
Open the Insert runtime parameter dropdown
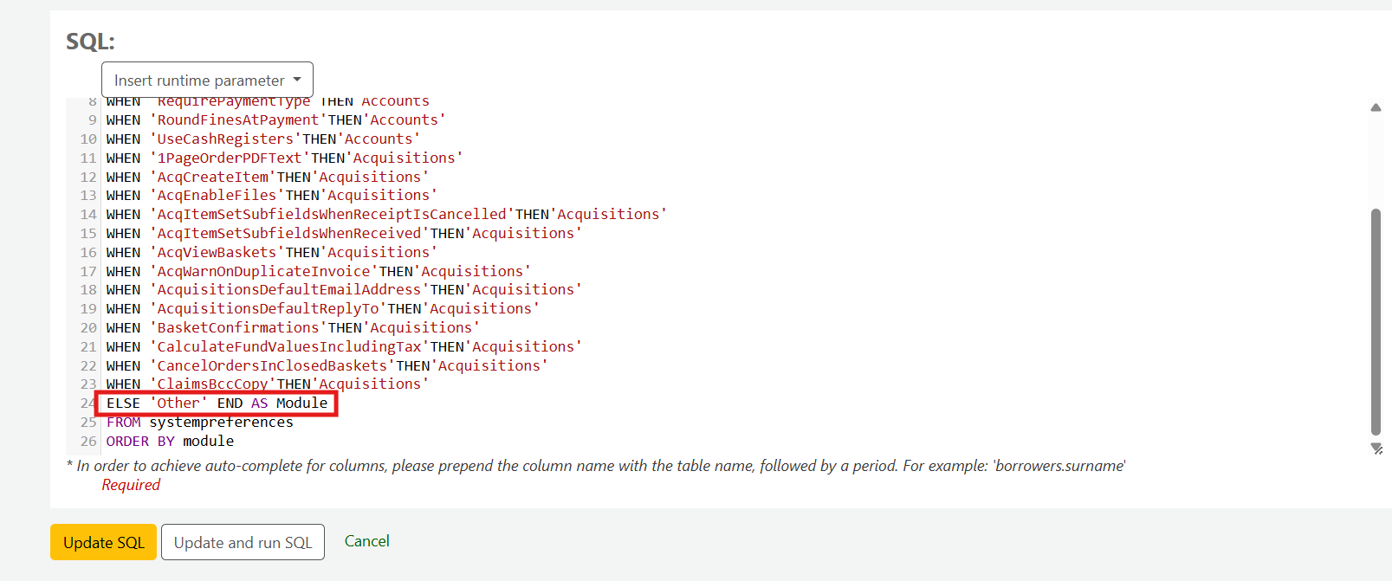click(207, 81)
